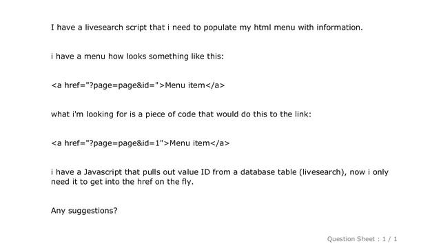
Task: Click the line 'what i'm looking for'
Action: [x=181, y=114]
